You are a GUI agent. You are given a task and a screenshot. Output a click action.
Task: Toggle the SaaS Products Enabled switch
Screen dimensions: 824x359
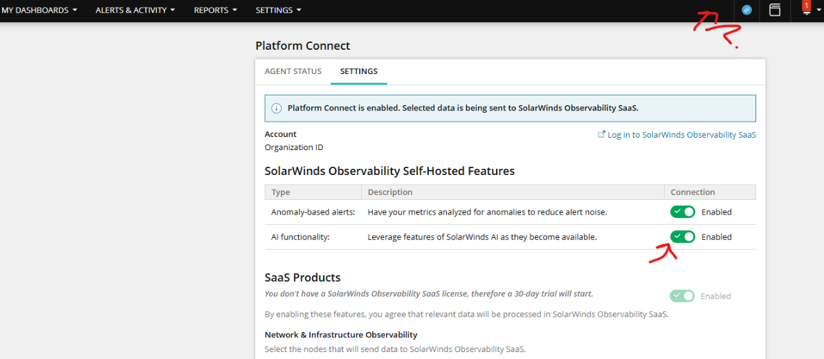(x=682, y=296)
